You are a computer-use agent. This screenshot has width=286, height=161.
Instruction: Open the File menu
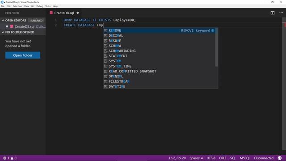(3, 6)
